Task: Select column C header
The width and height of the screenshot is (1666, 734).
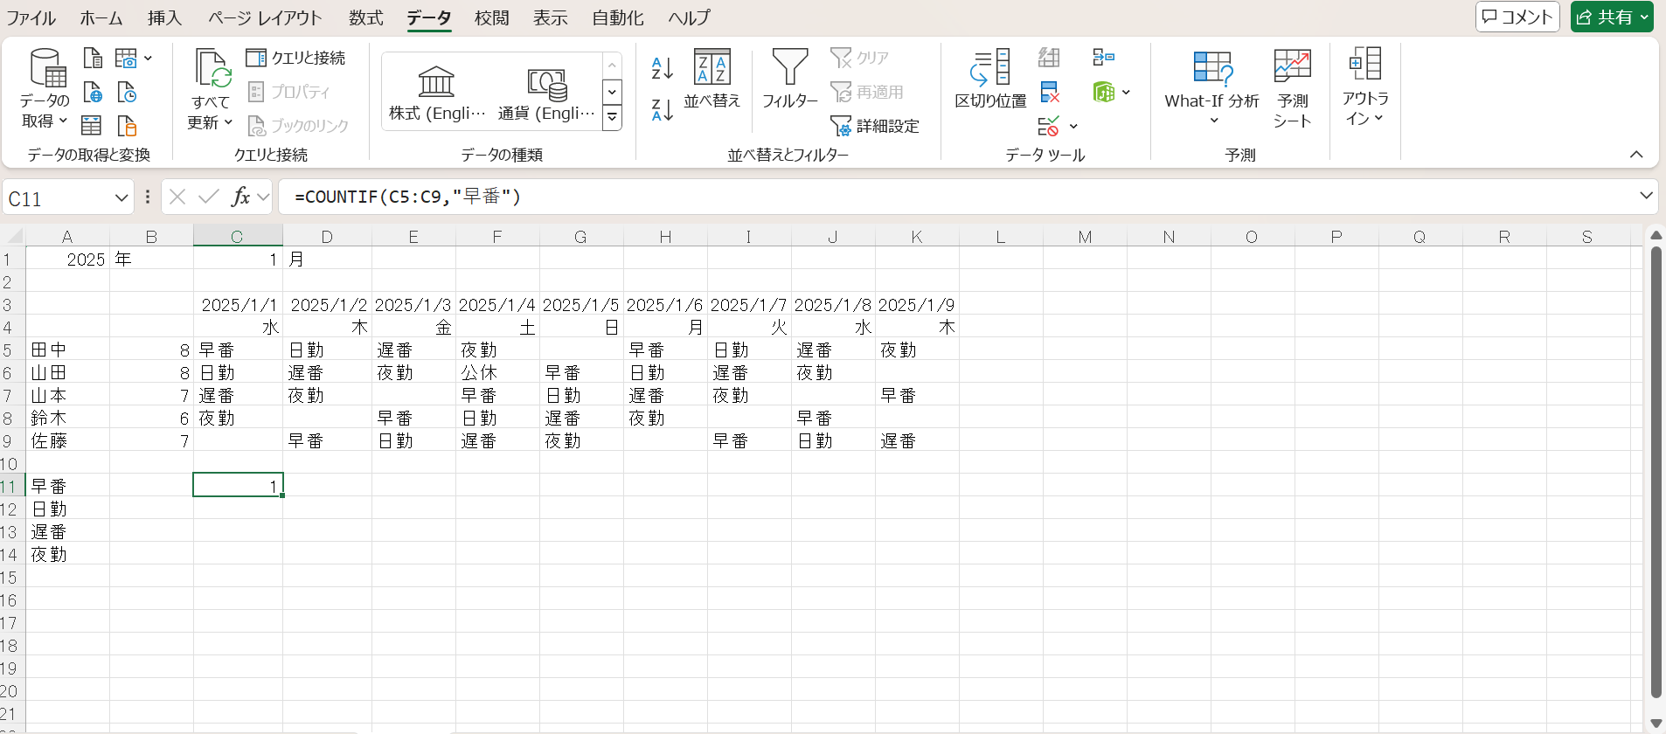Action: tap(237, 236)
